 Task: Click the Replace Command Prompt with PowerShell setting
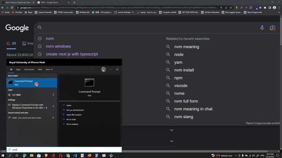click(x=30, y=106)
